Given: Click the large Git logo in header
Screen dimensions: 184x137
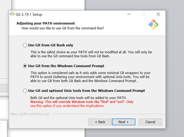Looking at the screenshot, I should pos(153,25).
